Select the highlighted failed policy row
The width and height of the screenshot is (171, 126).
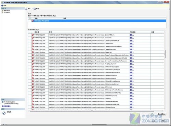(97, 21)
